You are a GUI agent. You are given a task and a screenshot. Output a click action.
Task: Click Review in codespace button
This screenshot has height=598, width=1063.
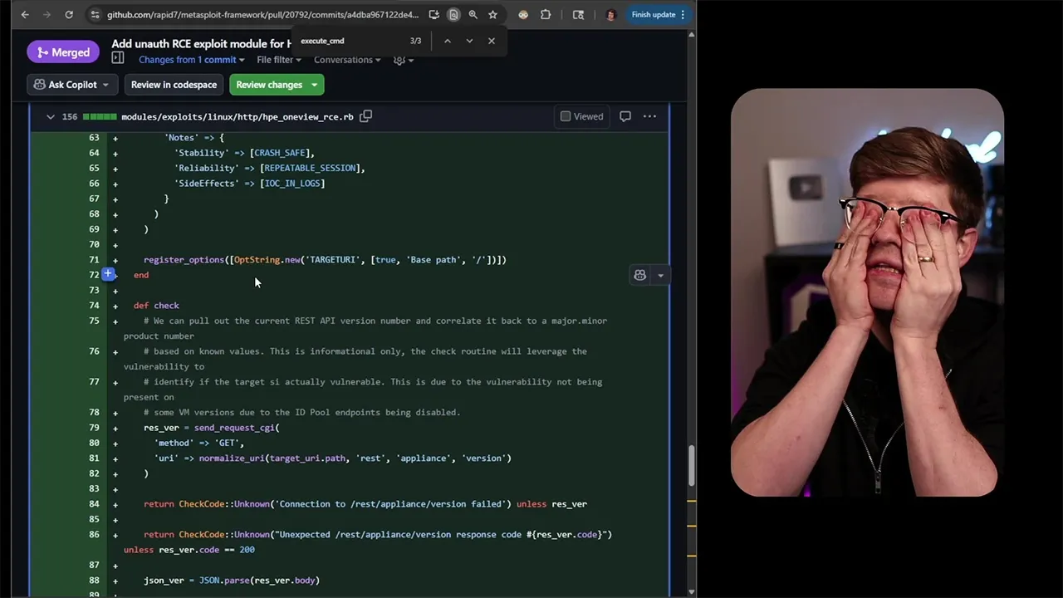point(174,85)
